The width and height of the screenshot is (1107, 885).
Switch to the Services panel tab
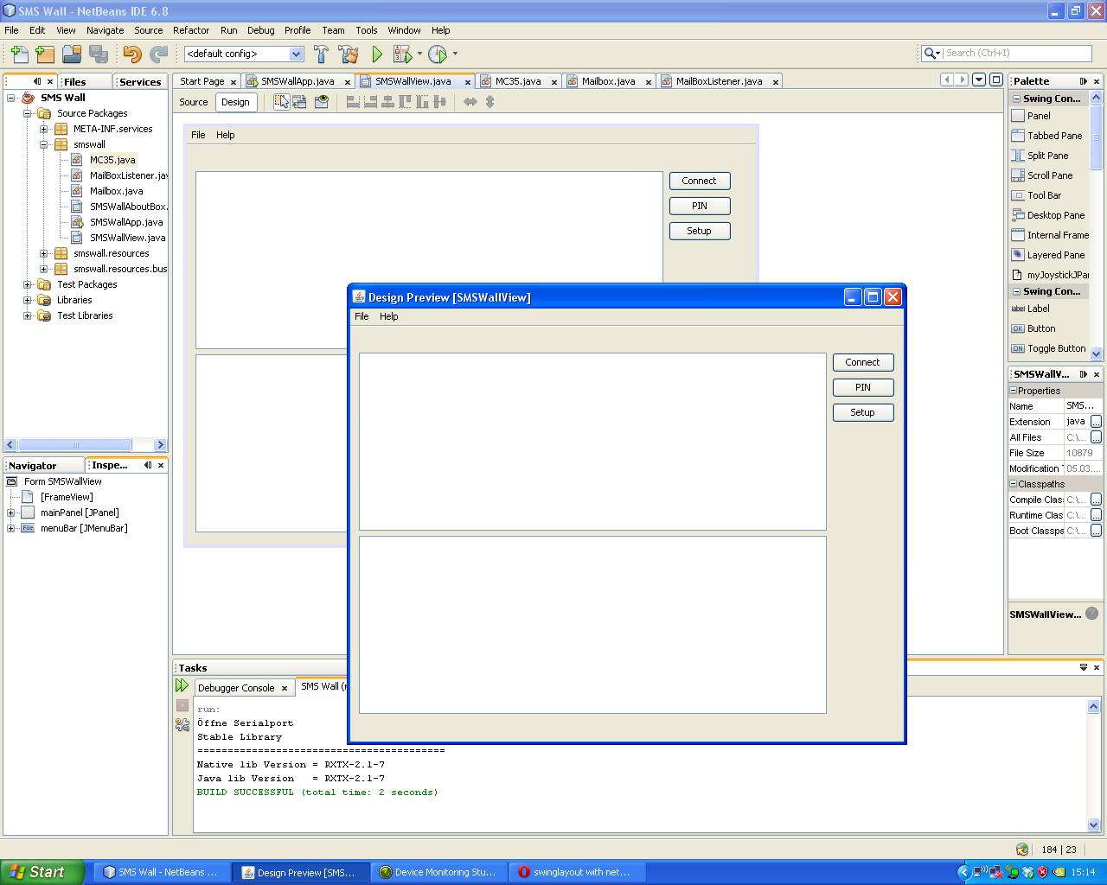coord(140,81)
